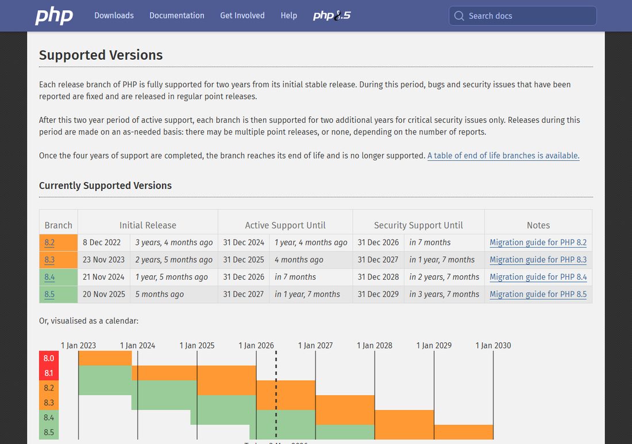Click the green 8.5 calendar label
Image resolution: width=632 pixels, height=444 pixels.
tap(49, 433)
